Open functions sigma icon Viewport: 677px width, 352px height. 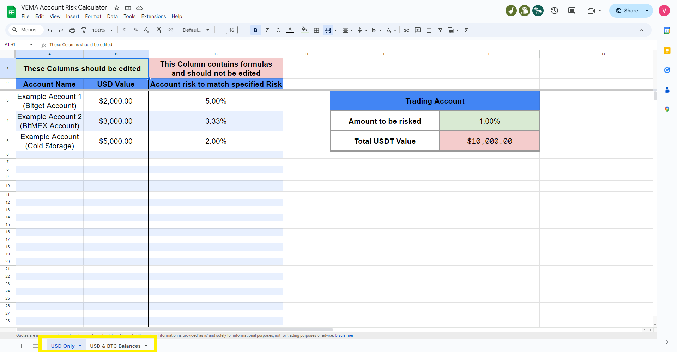466,30
